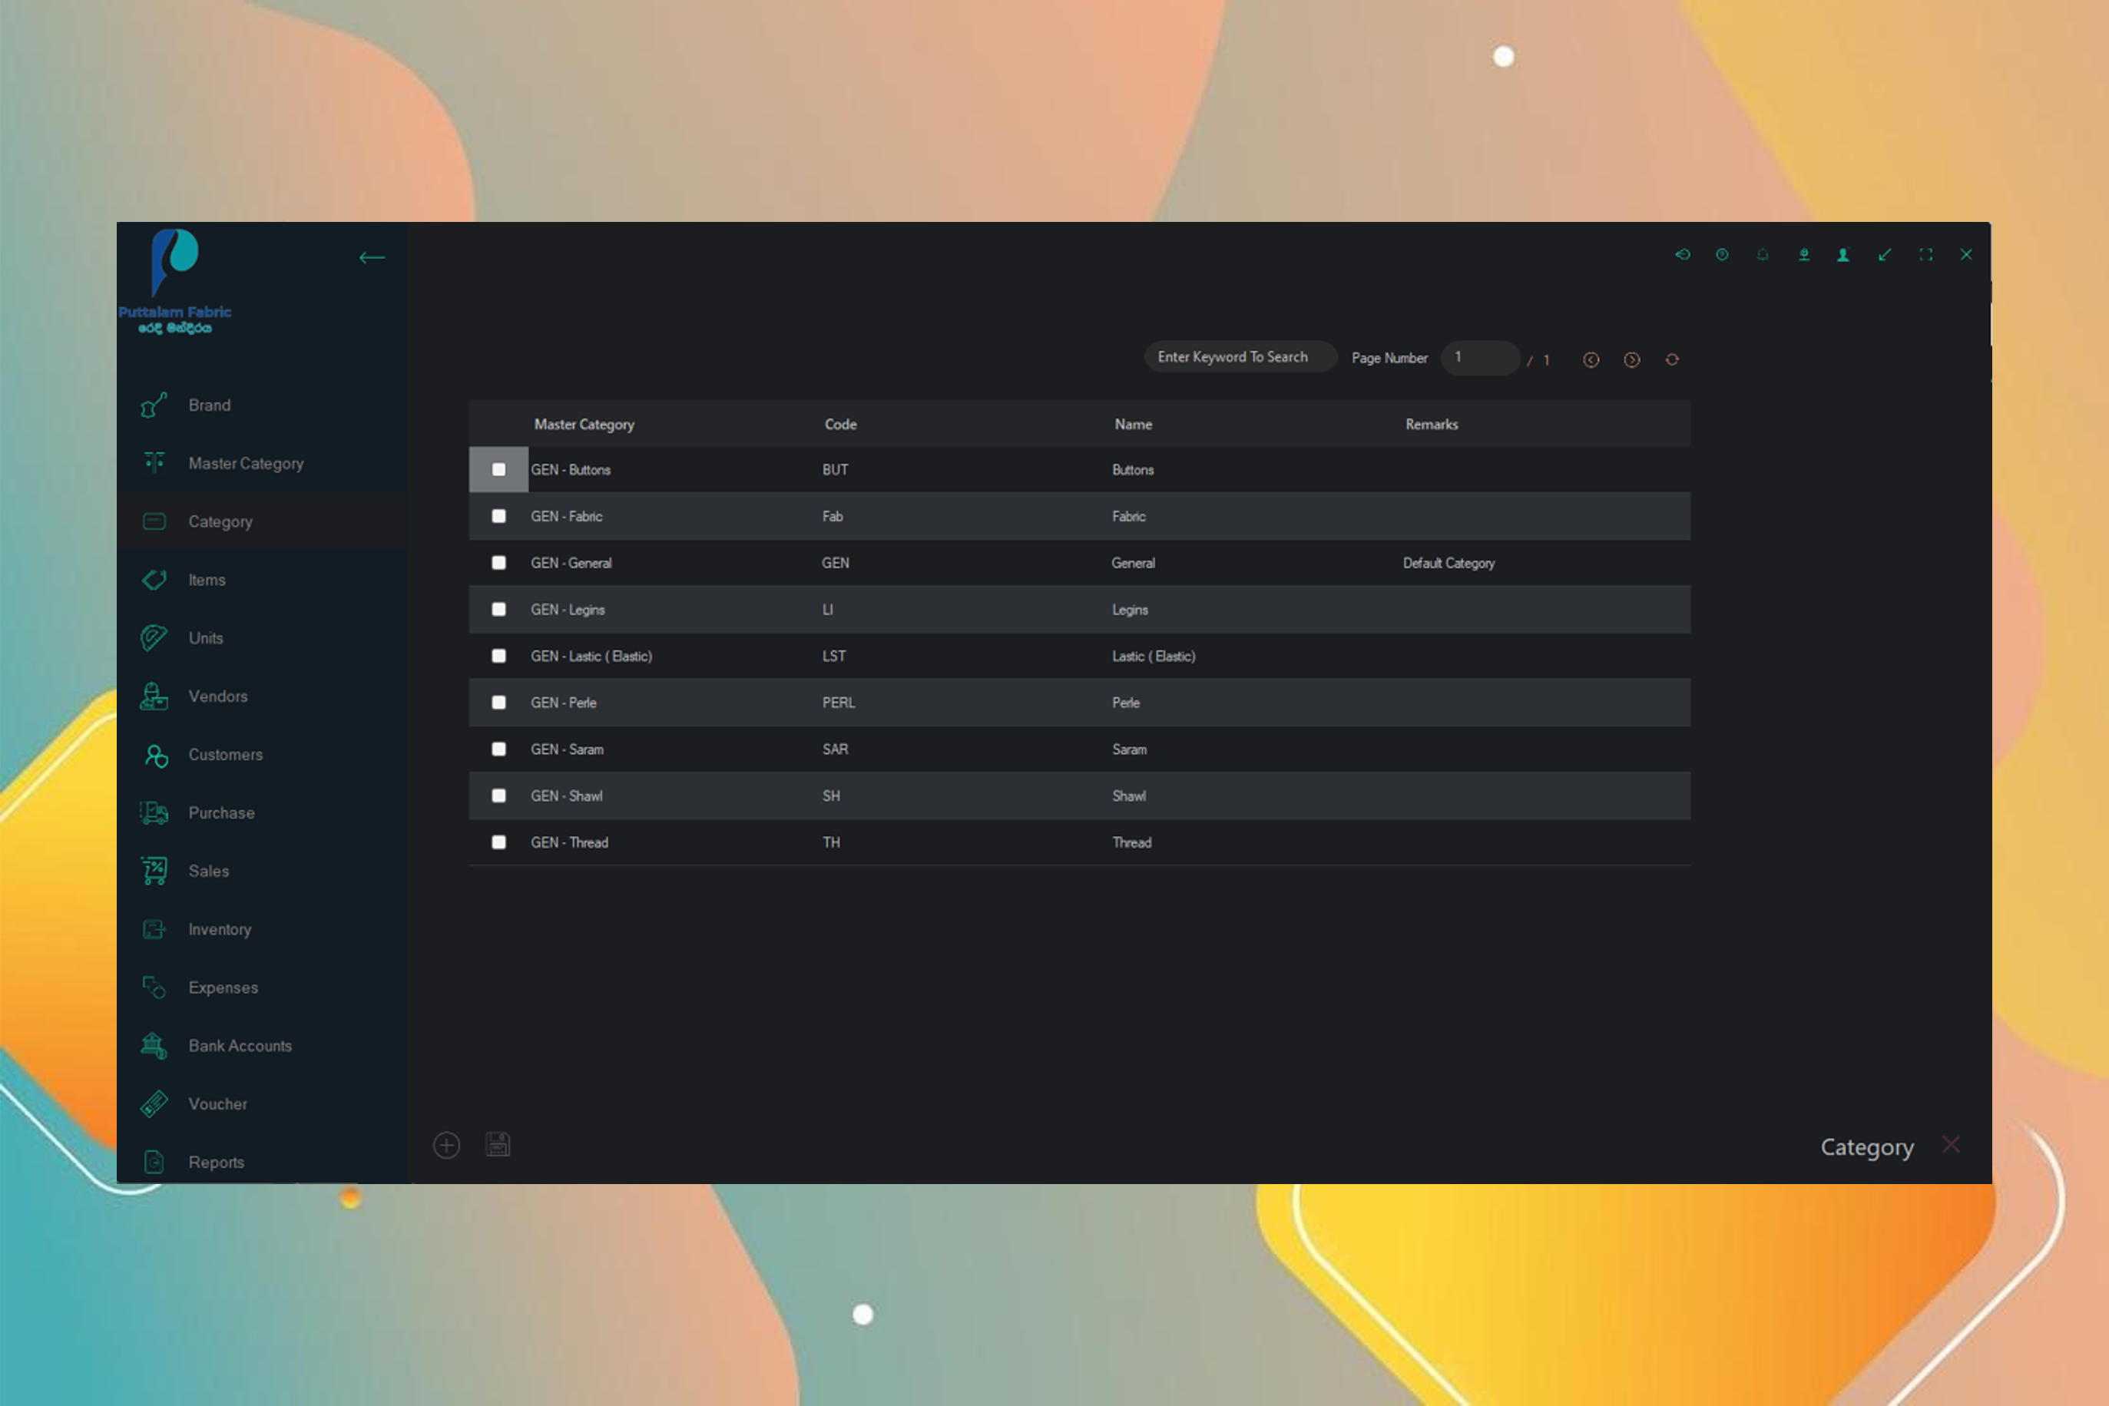The width and height of the screenshot is (2109, 1406).
Task: Click the Brand sidebar icon
Action: 154,405
